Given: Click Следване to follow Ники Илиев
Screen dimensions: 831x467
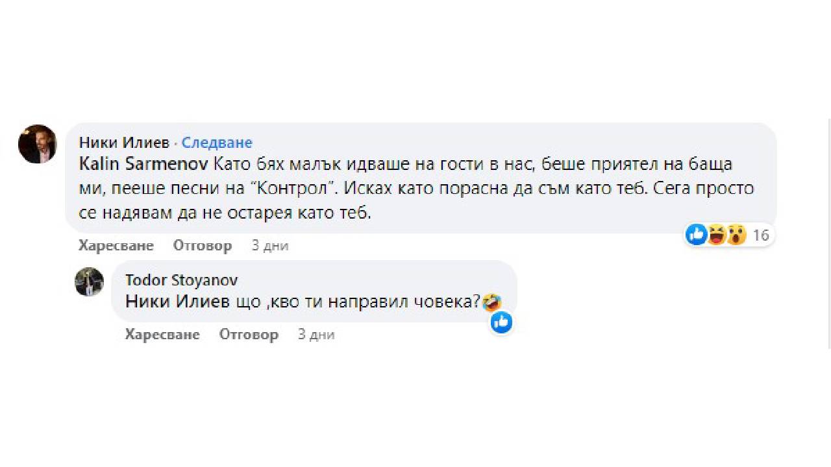Looking at the screenshot, I should pos(216,142).
